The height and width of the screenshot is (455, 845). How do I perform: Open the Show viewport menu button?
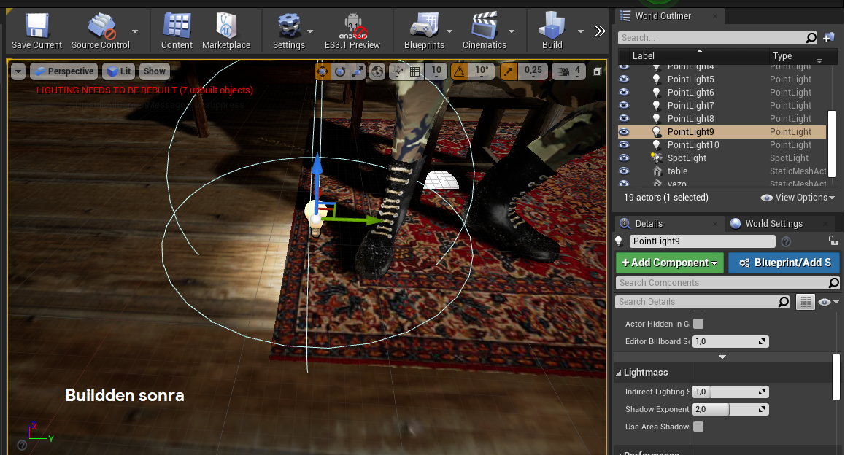[x=155, y=71]
